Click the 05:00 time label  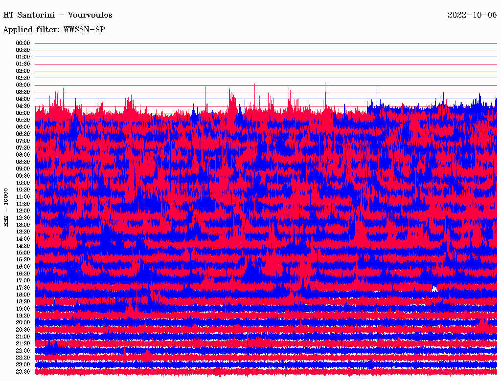(x=23, y=113)
